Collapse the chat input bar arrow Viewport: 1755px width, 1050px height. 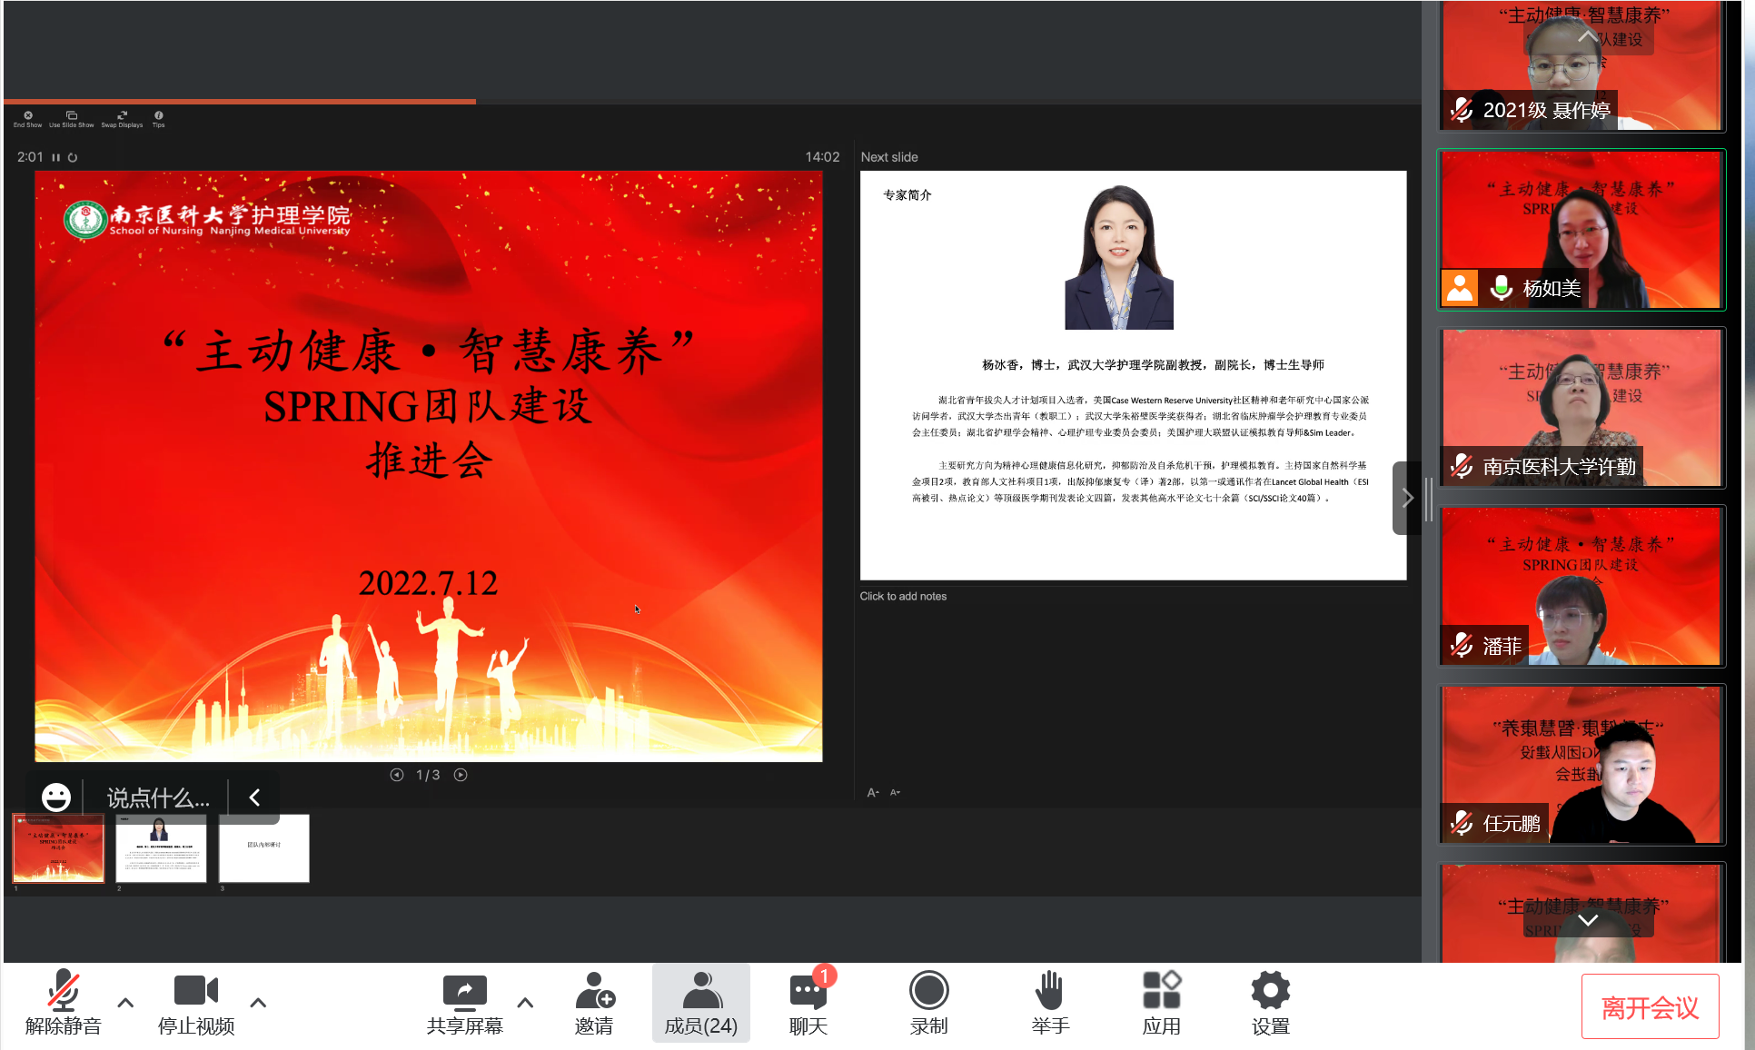tap(255, 797)
